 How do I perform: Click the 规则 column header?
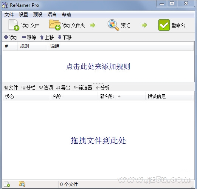click(x=33, y=46)
